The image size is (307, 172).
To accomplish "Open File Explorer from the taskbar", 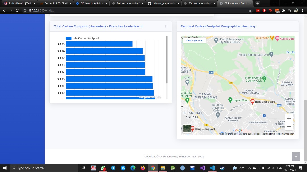I will tap(163, 168).
